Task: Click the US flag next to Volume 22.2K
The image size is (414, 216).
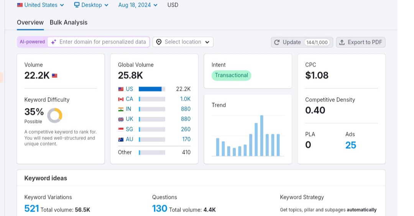Action: pos(55,76)
